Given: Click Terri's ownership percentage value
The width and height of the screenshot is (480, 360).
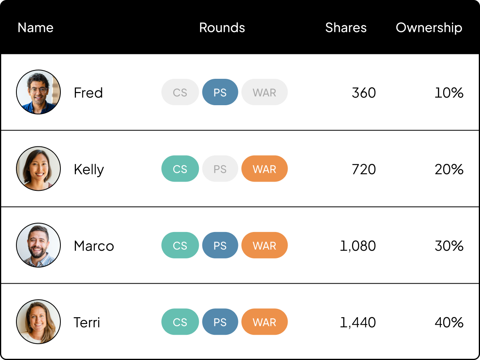Looking at the screenshot, I should pos(449,322).
